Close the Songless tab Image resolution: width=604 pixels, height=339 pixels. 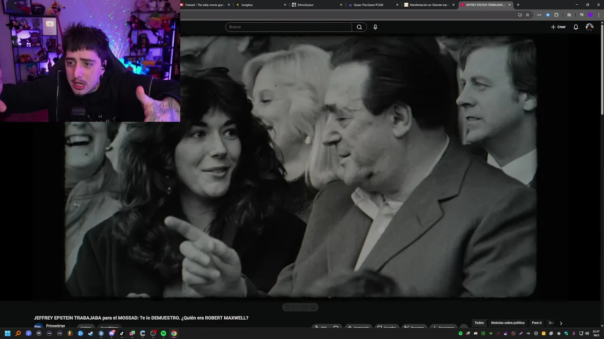tap(285, 5)
